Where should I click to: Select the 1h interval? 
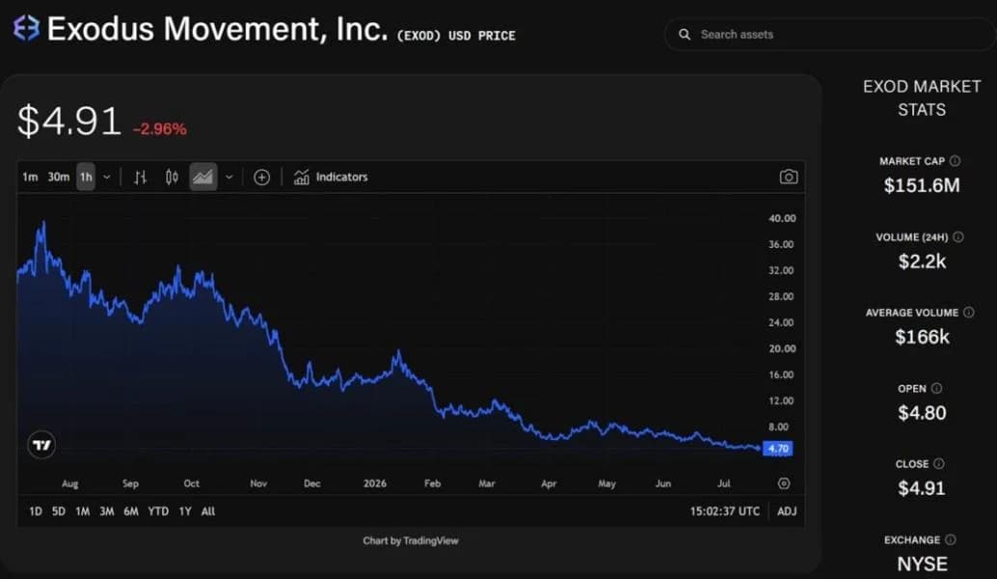(x=86, y=177)
